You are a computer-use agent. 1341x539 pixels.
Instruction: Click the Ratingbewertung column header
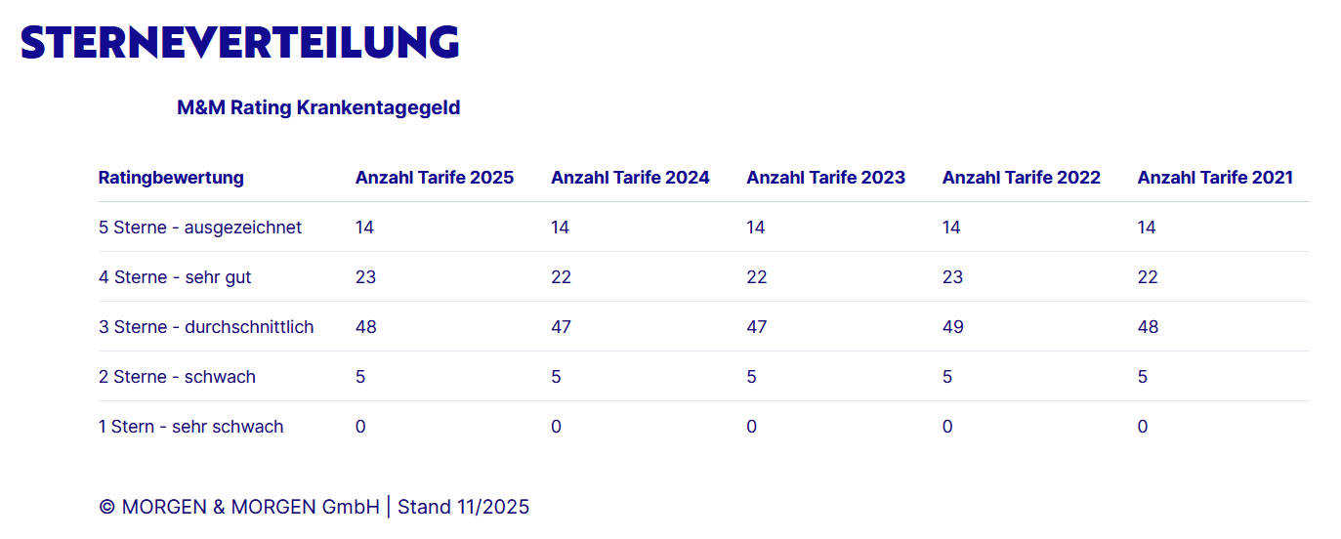pos(171,178)
